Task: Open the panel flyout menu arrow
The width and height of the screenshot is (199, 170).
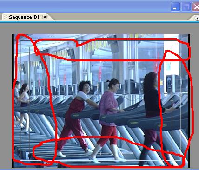Action: (197, 18)
